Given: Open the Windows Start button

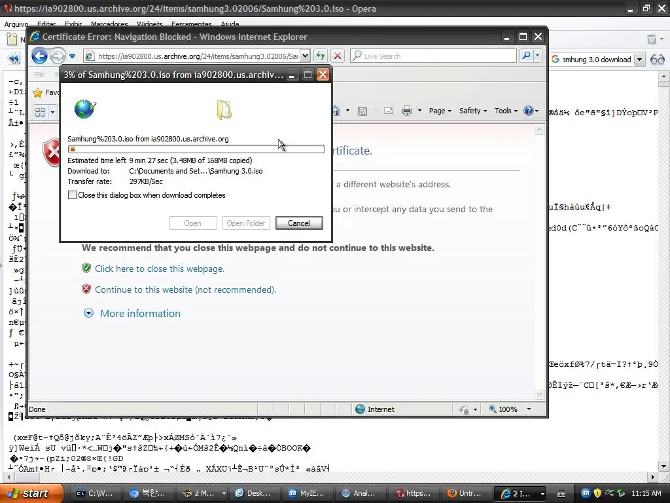Looking at the screenshot, I should click(x=31, y=493).
